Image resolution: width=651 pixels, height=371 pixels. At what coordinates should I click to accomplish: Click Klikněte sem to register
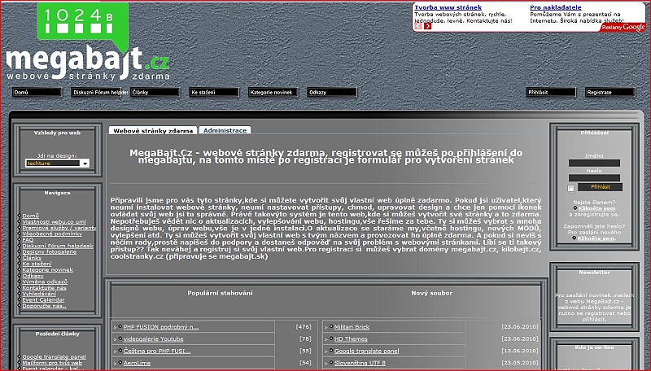[x=597, y=208]
